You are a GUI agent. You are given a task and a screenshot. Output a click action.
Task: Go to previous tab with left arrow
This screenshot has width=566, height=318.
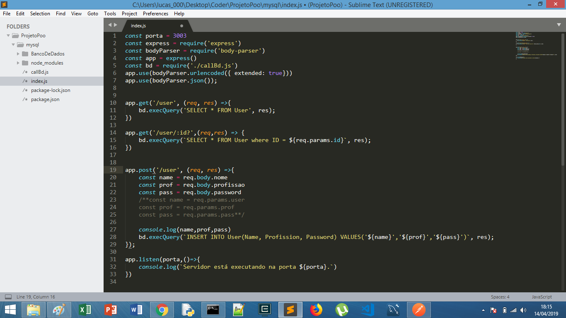click(110, 25)
